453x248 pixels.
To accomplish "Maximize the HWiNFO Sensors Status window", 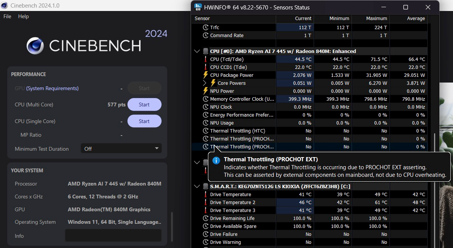I will tap(406, 7).
